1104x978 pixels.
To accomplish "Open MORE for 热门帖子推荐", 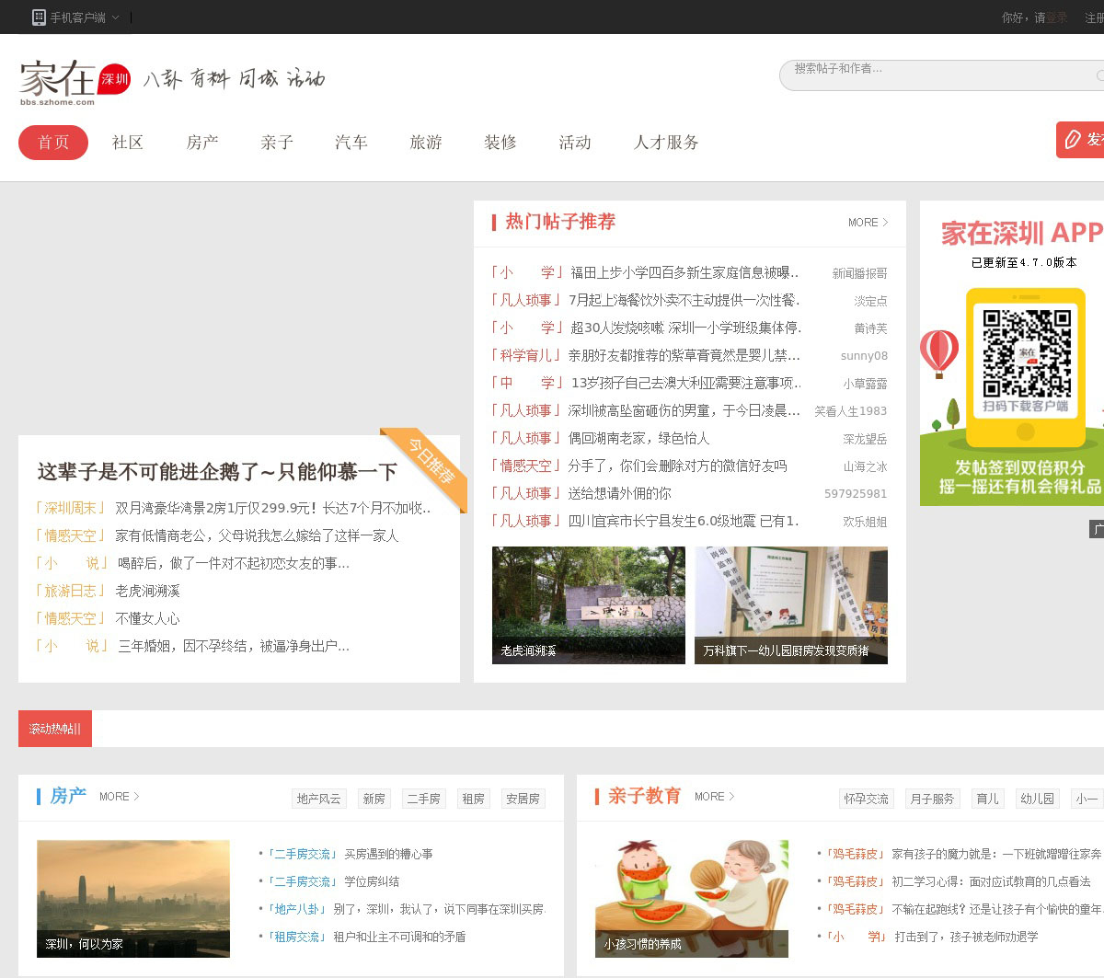I will (x=867, y=223).
